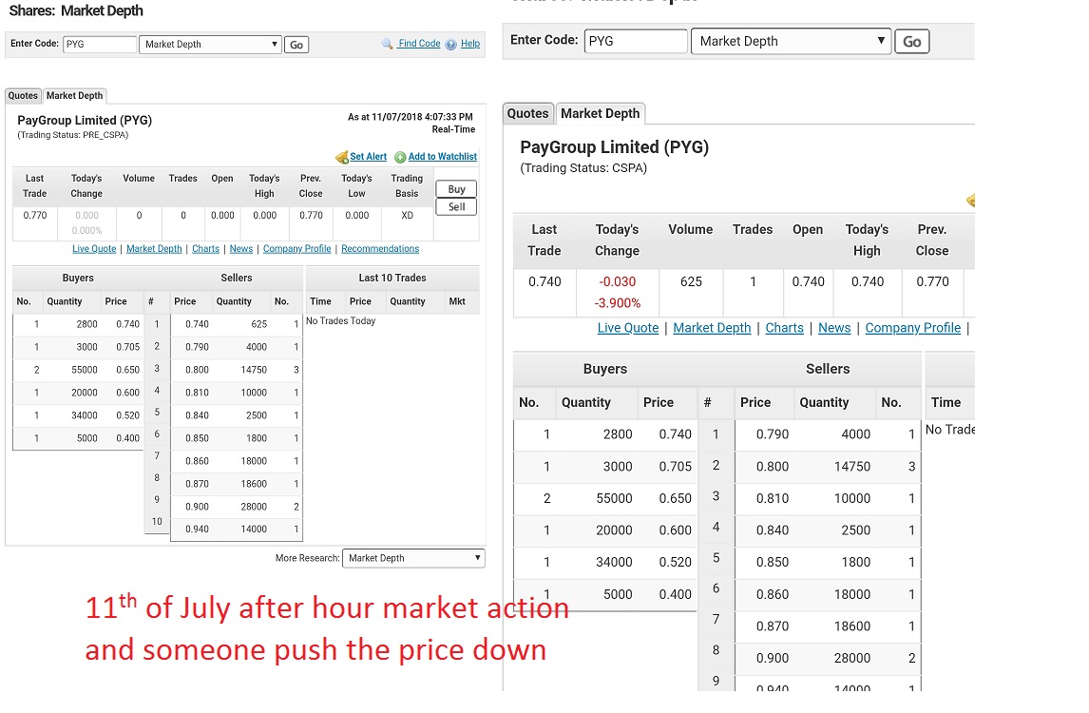Open the Find Code link
This screenshot has width=1089, height=713.
419,43
